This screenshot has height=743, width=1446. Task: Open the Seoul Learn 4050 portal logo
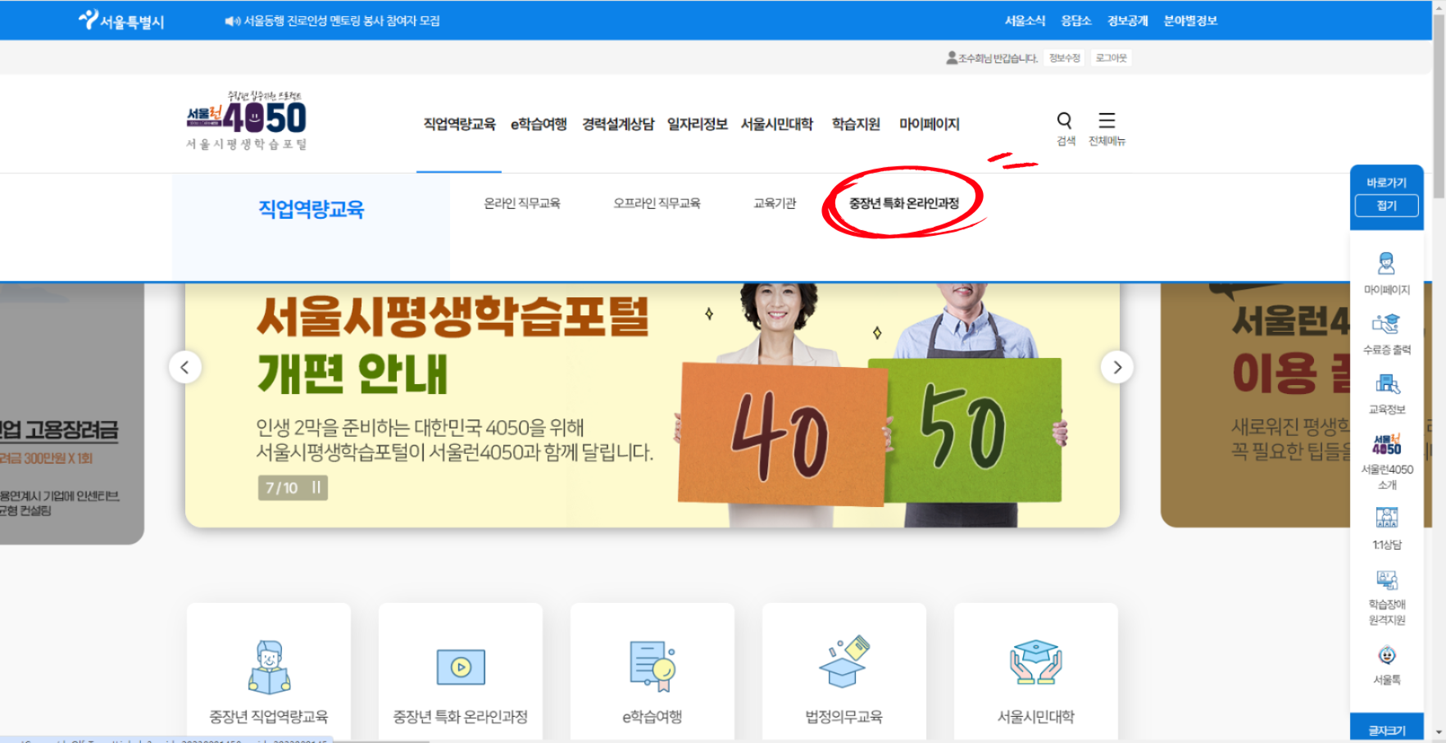point(247,120)
